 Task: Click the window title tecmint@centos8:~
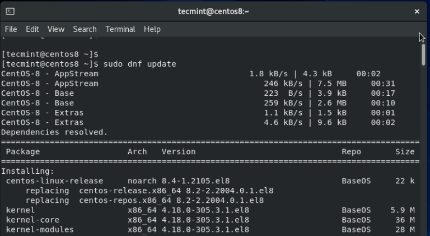213,11
